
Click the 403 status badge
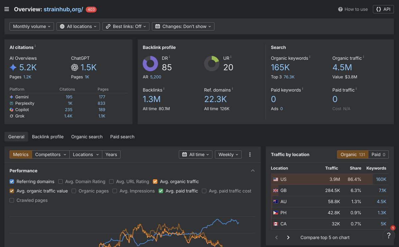click(x=91, y=9)
